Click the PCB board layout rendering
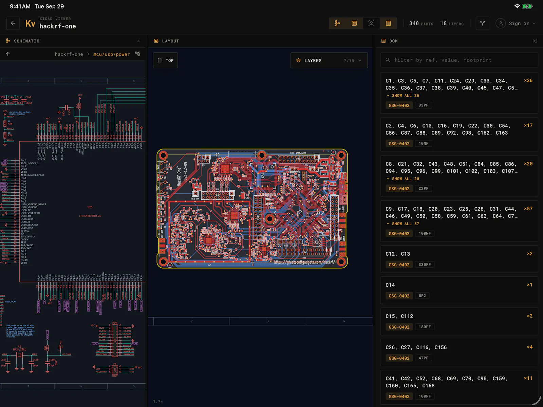The width and height of the screenshot is (543, 407). (252, 209)
